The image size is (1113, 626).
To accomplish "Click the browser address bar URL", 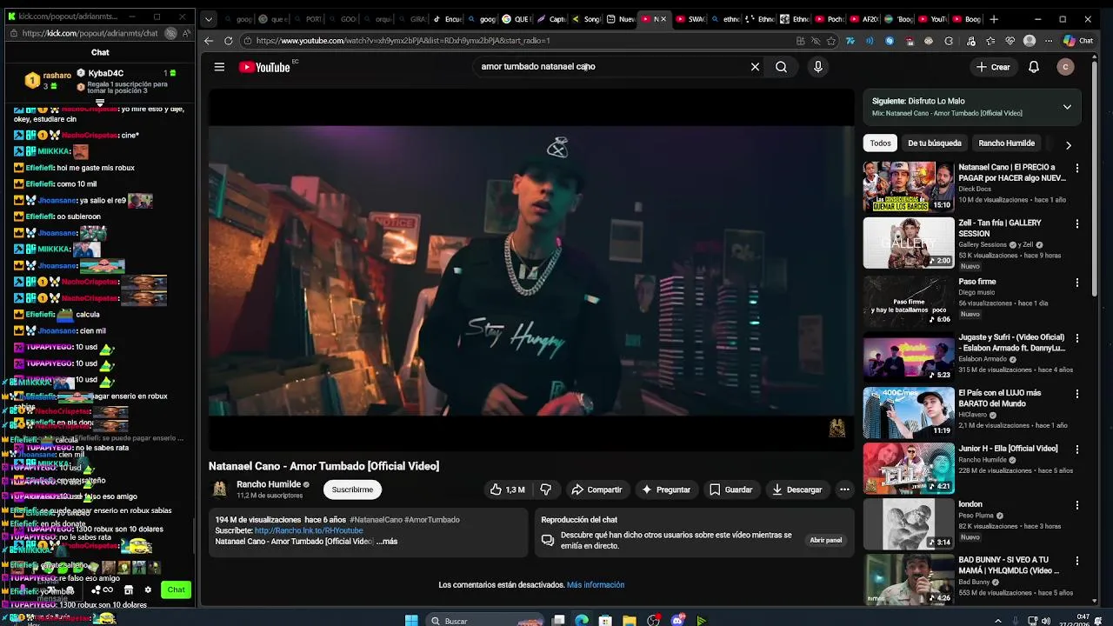I will pos(403,41).
